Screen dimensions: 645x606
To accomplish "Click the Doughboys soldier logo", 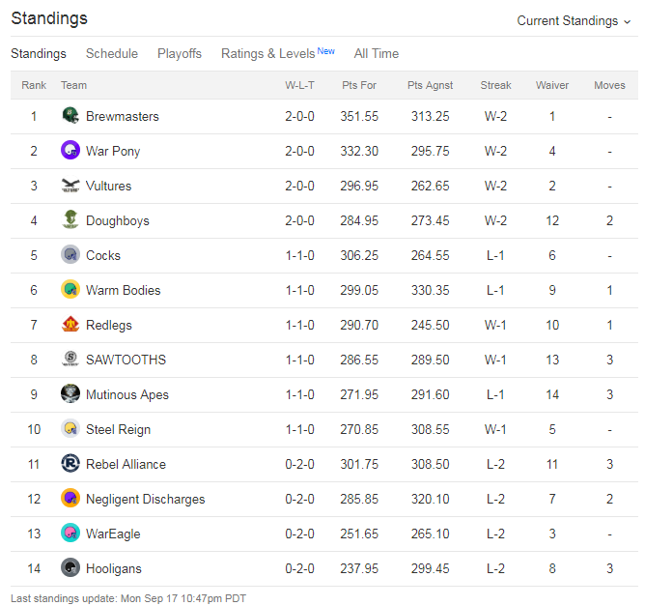I will 70,219.
